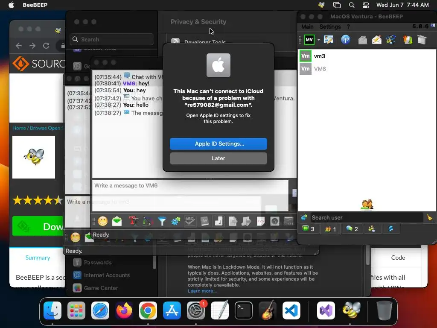Click the Home breadcrumb link
Screen dimensions: 437x328
(19, 128)
